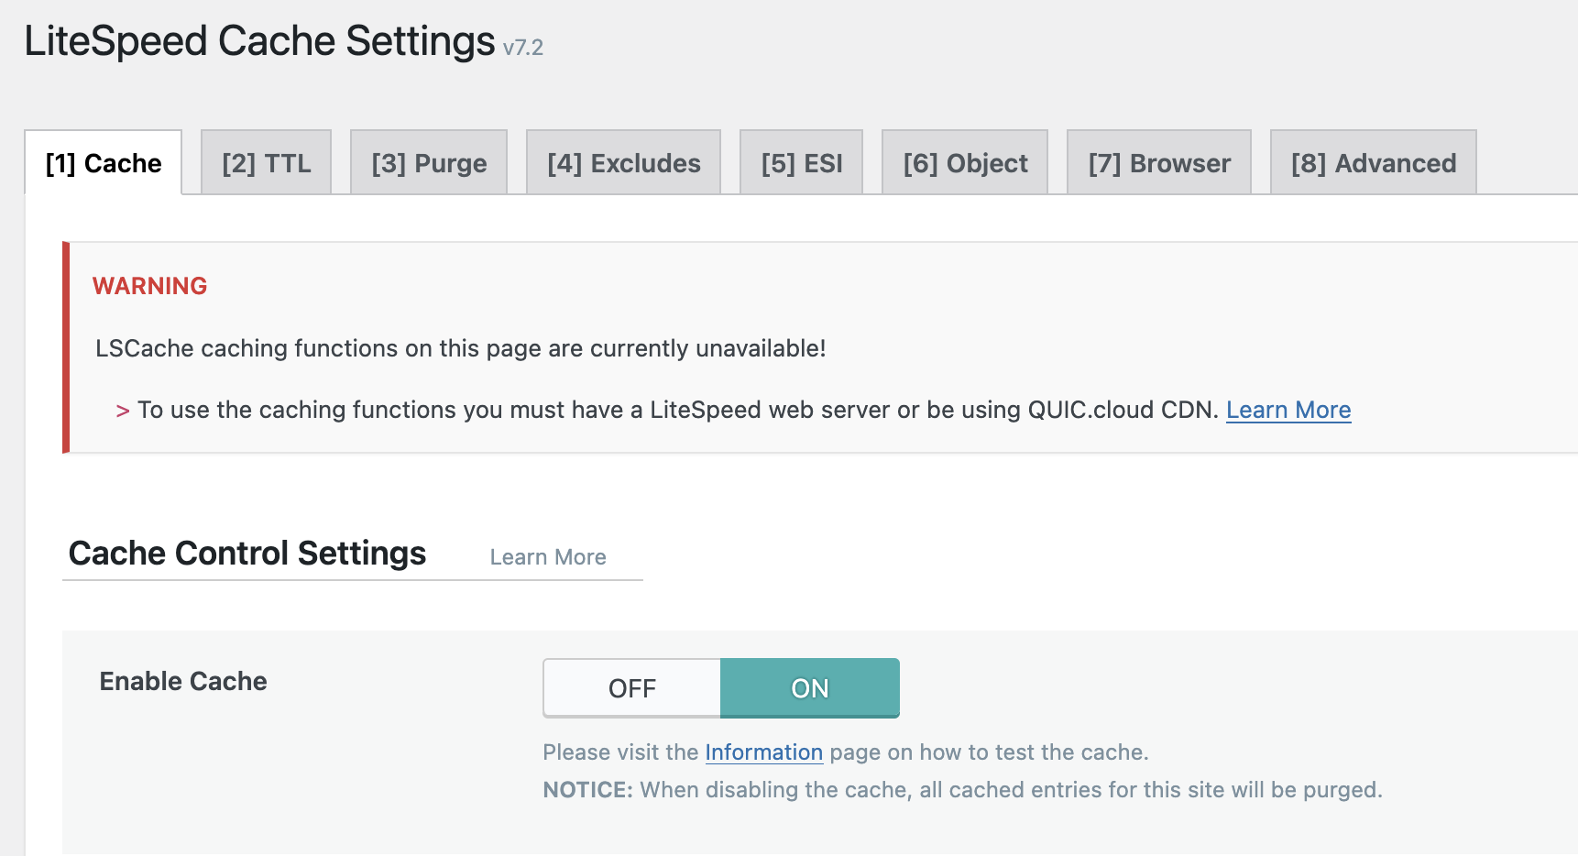Click the v7.2 version label
This screenshot has height=856, width=1578.
523,48
